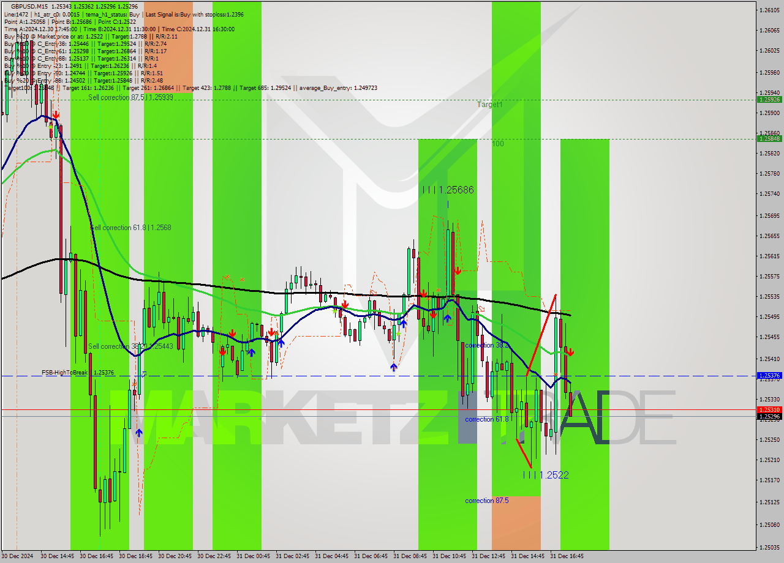Click the red sell arrow beside the last candles
The width and height of the screenshot is (784, 563).
click(570, 352)
